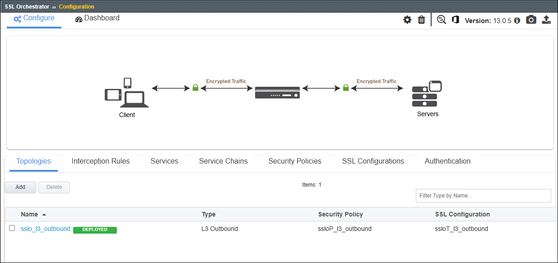Click the Client devices icon
The width and height of the screenshot is (558, 263).
point(127,93)
